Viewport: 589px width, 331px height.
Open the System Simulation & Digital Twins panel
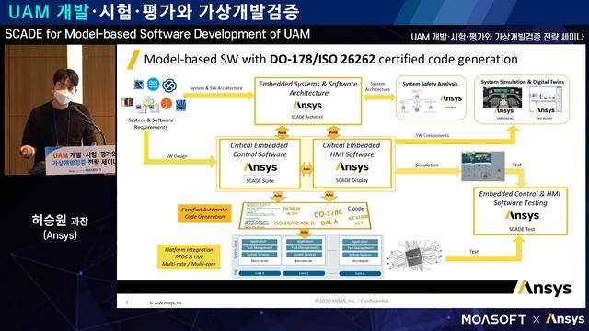522,99
